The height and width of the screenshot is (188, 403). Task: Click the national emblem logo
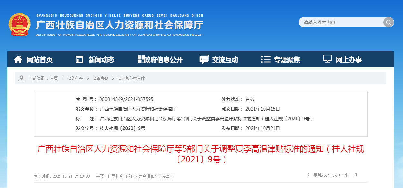tap(19, 25)
